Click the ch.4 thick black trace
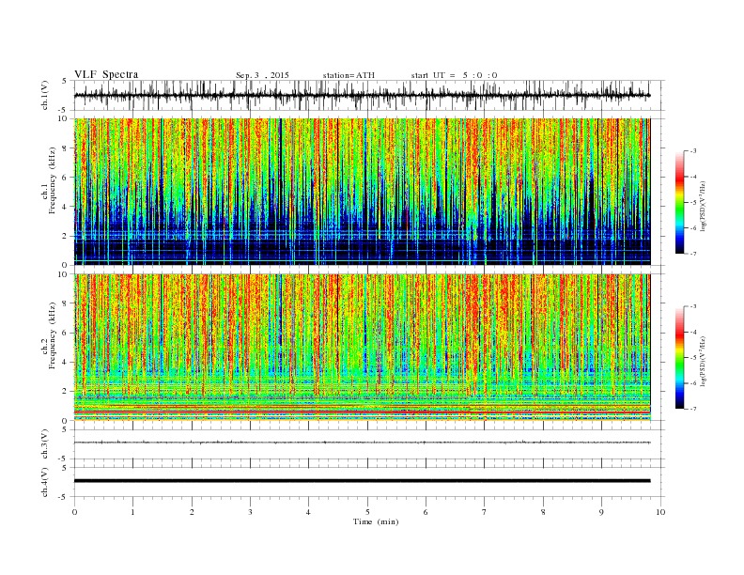The height and width of the screenshot is (575, 744). coord(362,481)
